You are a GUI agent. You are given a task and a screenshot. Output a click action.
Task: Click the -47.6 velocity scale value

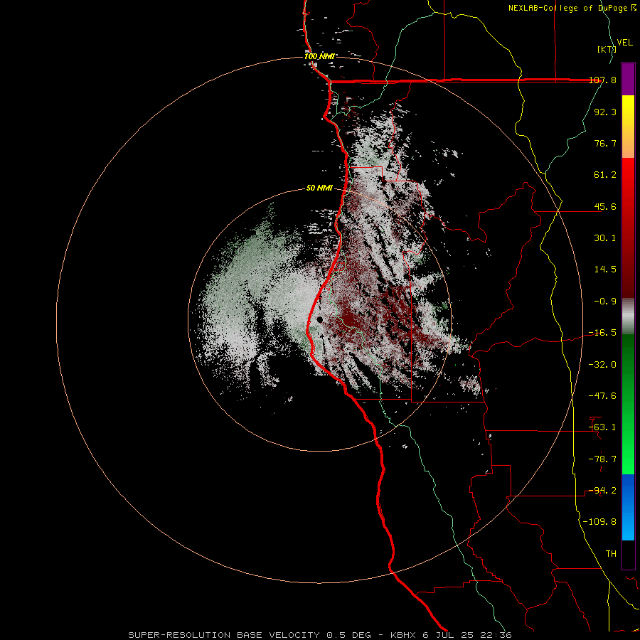point(602,396)
